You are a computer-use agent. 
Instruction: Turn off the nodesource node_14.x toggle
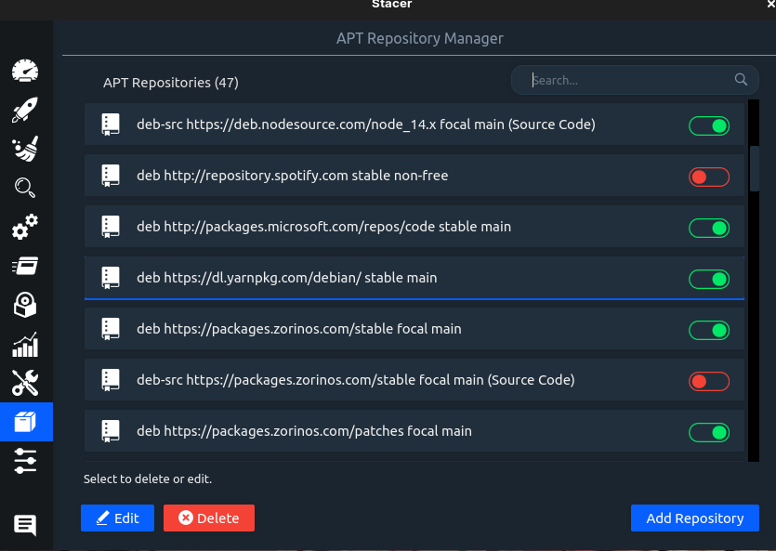(709, 125)
